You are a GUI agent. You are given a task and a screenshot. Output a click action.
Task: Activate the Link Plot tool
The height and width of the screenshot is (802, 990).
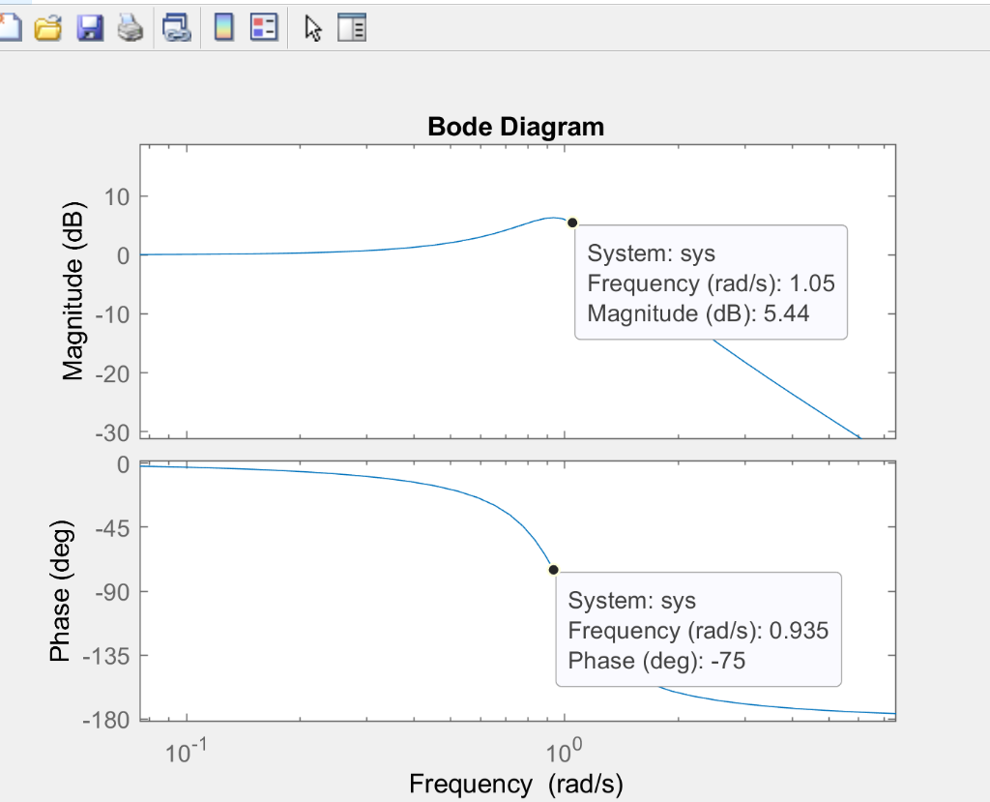click(176, 26)
